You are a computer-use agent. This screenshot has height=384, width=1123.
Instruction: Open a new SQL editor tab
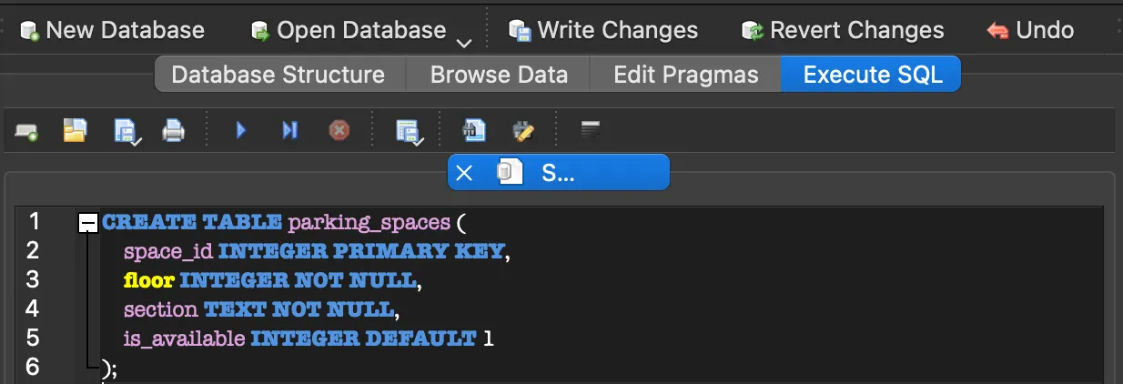pyautogui.click(x=26, y=131)
